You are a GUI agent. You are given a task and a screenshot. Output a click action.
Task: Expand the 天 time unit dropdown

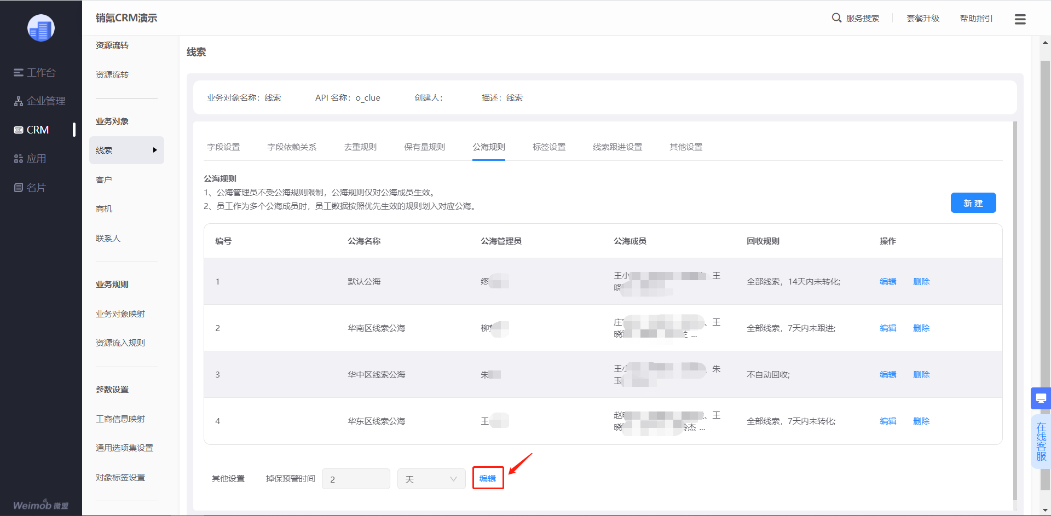tap(431, 479)
